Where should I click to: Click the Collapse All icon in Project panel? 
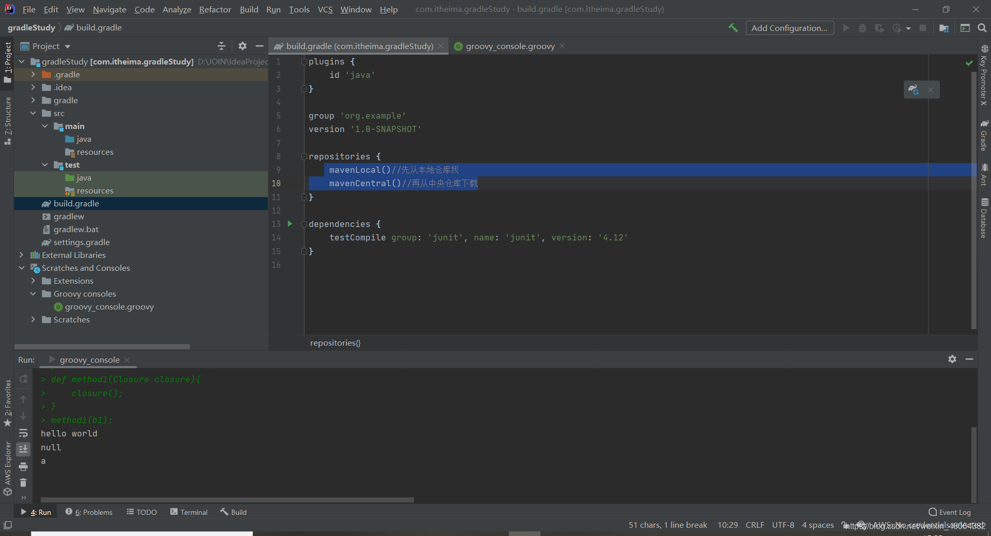tap(221, 46)
